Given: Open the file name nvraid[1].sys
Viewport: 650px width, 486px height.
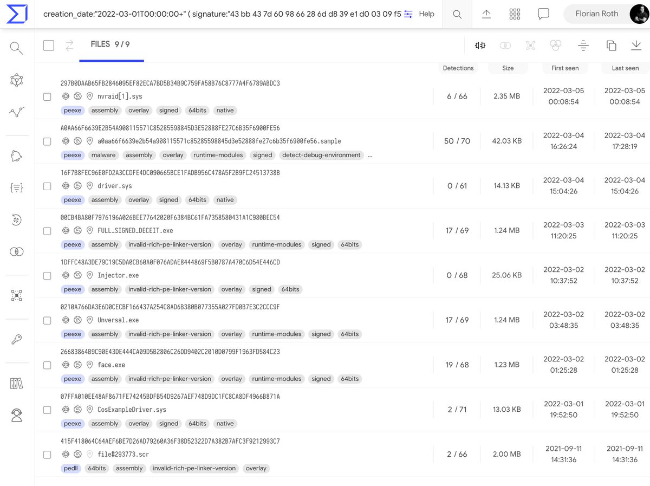Looking at the screenshot, I should (x=120, y=96).
